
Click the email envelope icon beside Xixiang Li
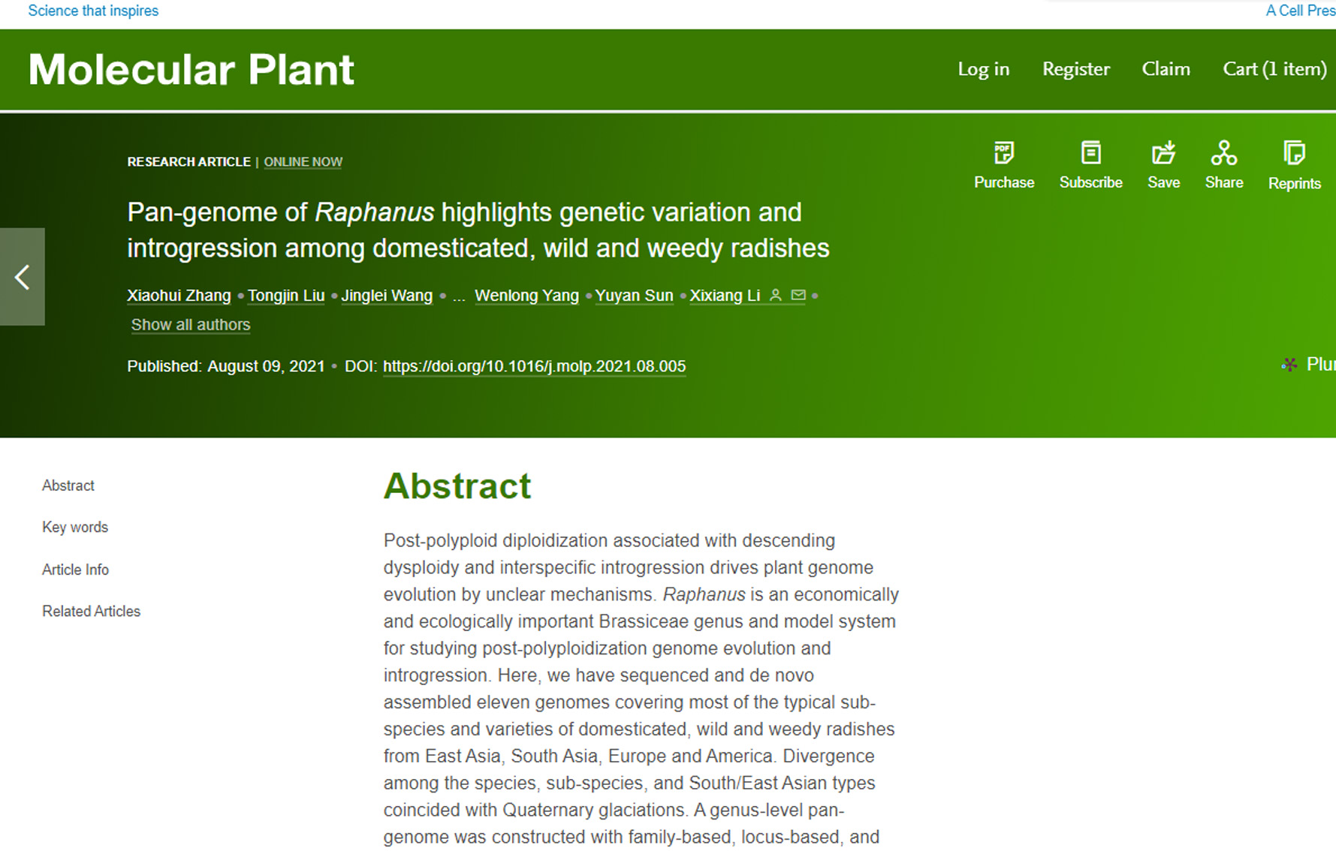[798, 296]
